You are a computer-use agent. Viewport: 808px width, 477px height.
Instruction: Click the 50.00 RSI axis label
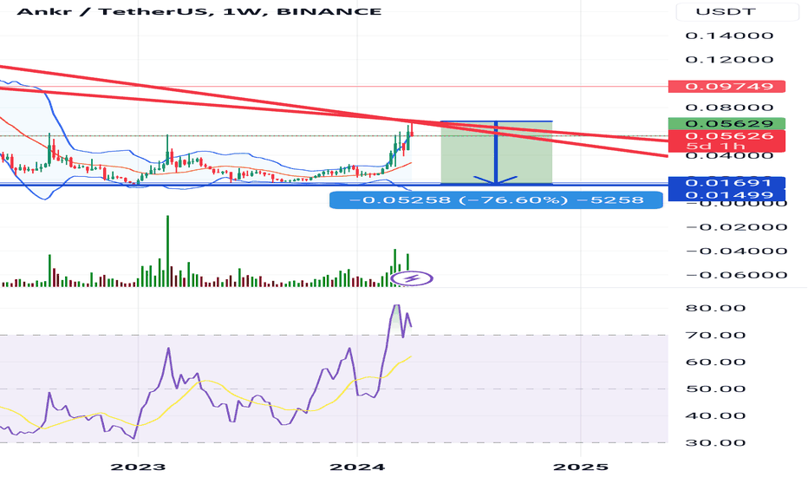[x=716, y=389]
